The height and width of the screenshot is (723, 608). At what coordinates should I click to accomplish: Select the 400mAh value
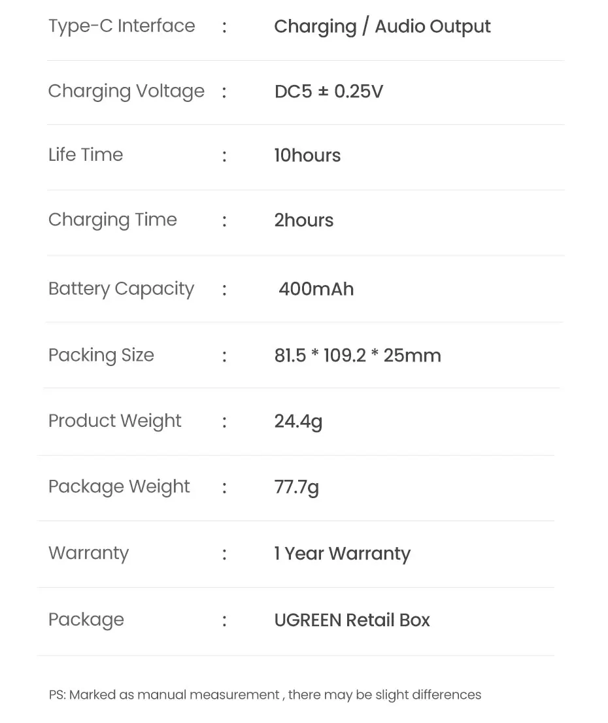(316, 289)
